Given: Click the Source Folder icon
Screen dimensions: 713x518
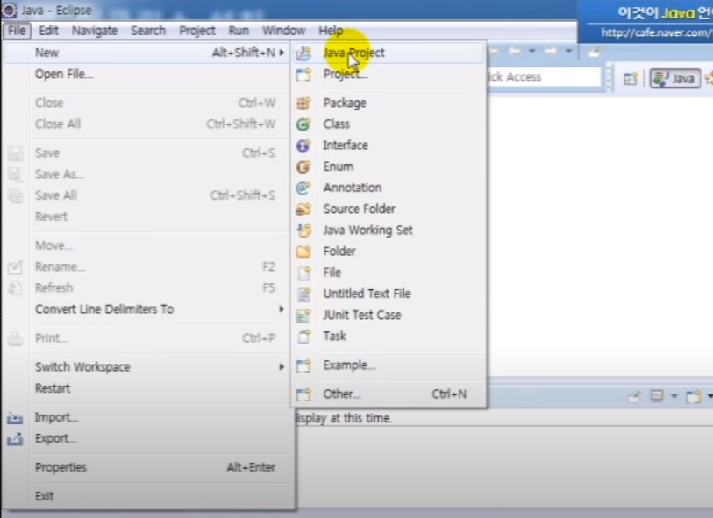Looking at the screenshot, I should 303,209.
